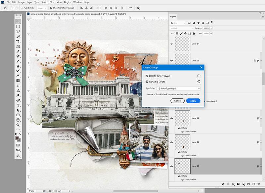Hide Layer 14 with its eye icon
The height and width of the screenshot is (193, 265).
coord(172,118)
